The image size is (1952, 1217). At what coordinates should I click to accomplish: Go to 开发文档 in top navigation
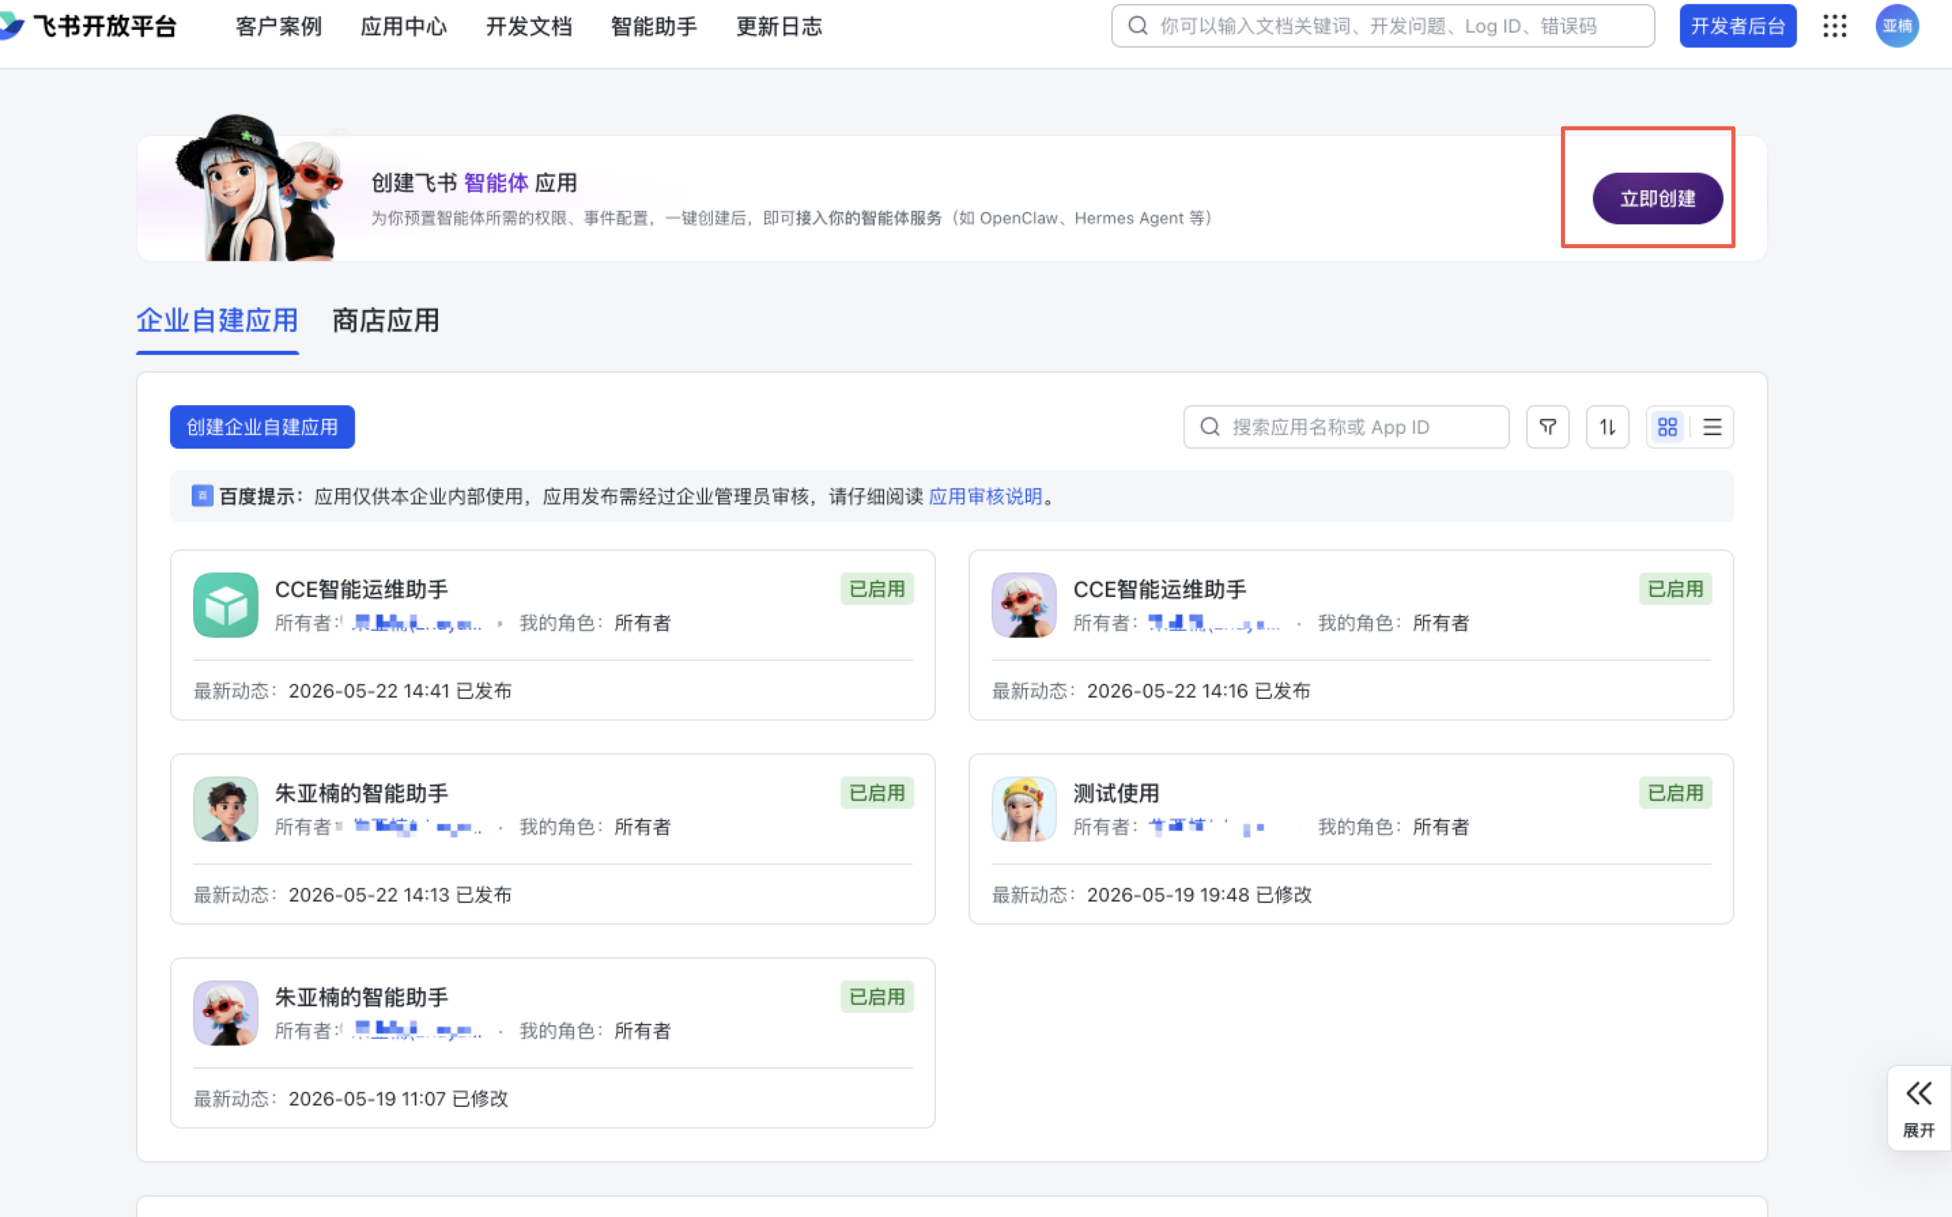[529, 27]
